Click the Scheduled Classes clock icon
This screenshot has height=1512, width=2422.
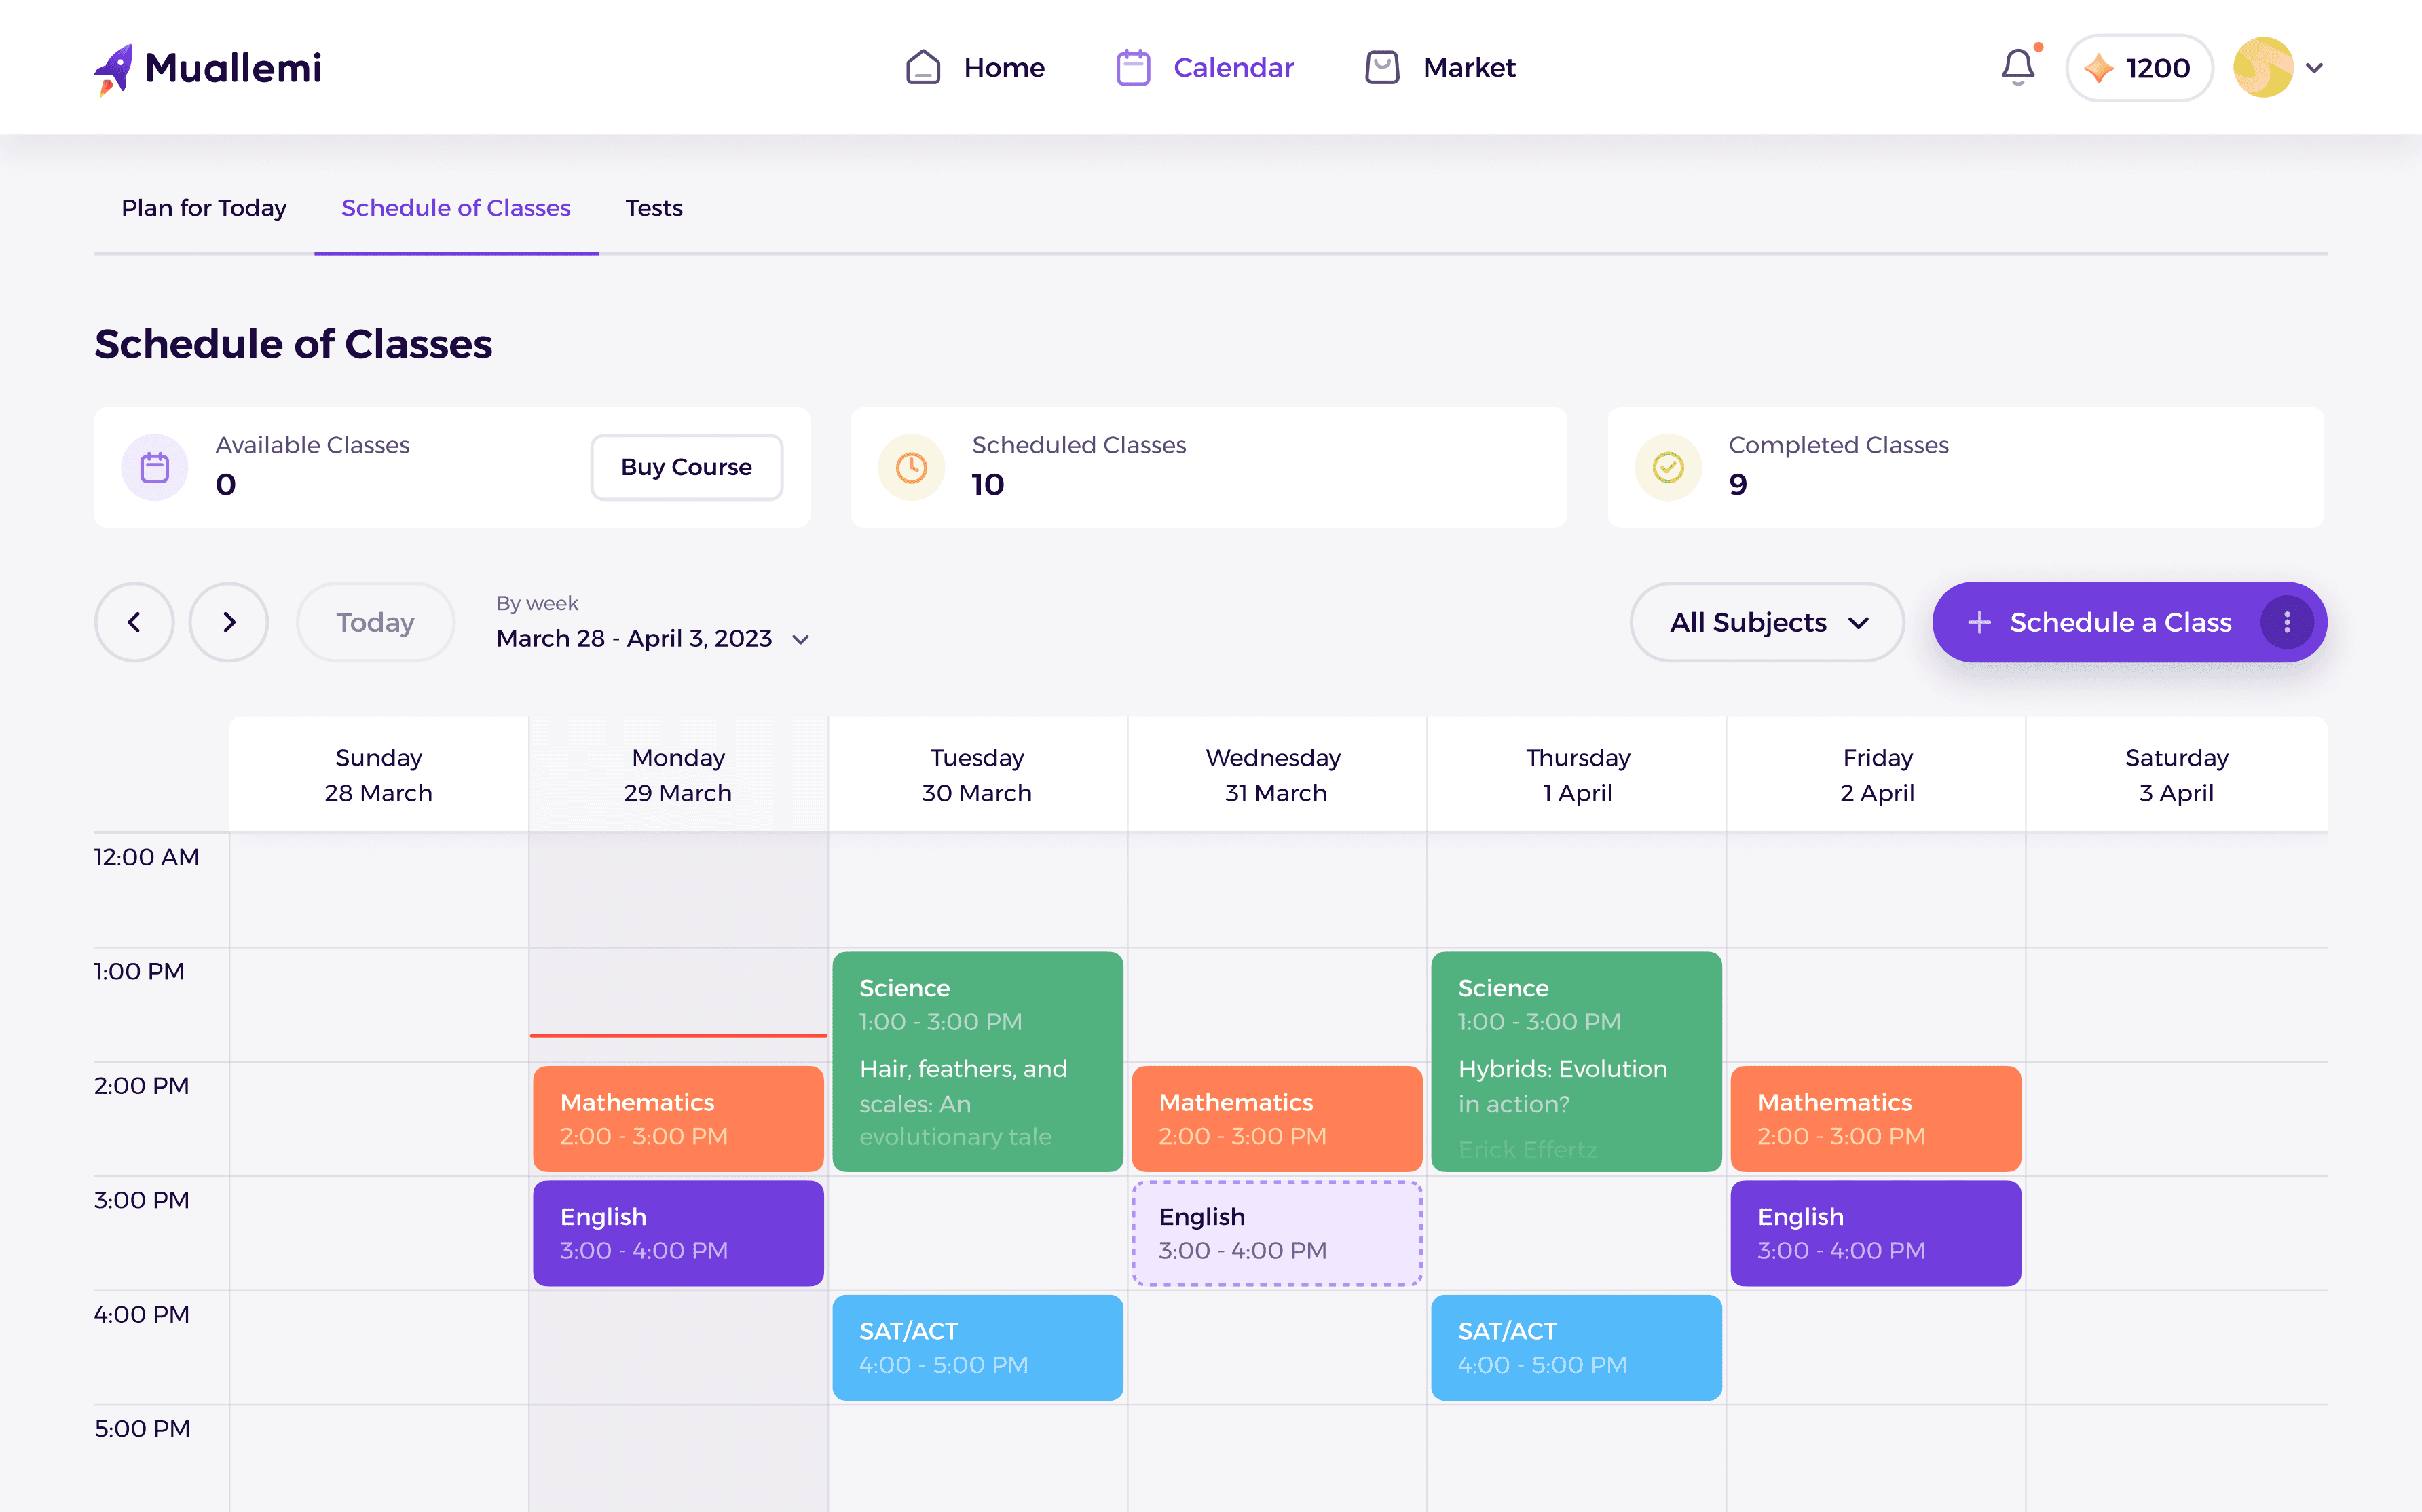[911, 467]
